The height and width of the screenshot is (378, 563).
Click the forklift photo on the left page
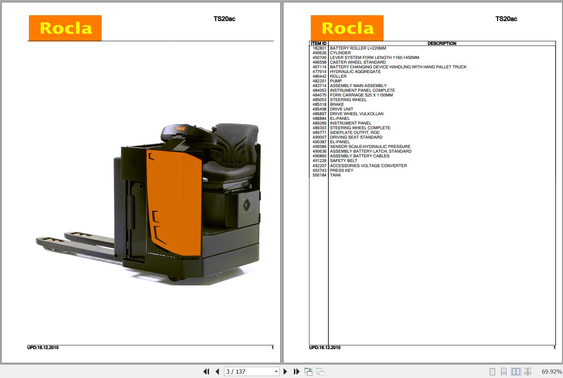pos(156,203)
